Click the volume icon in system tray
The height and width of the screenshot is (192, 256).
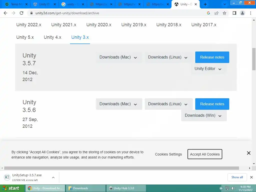[x=233, y=188]
